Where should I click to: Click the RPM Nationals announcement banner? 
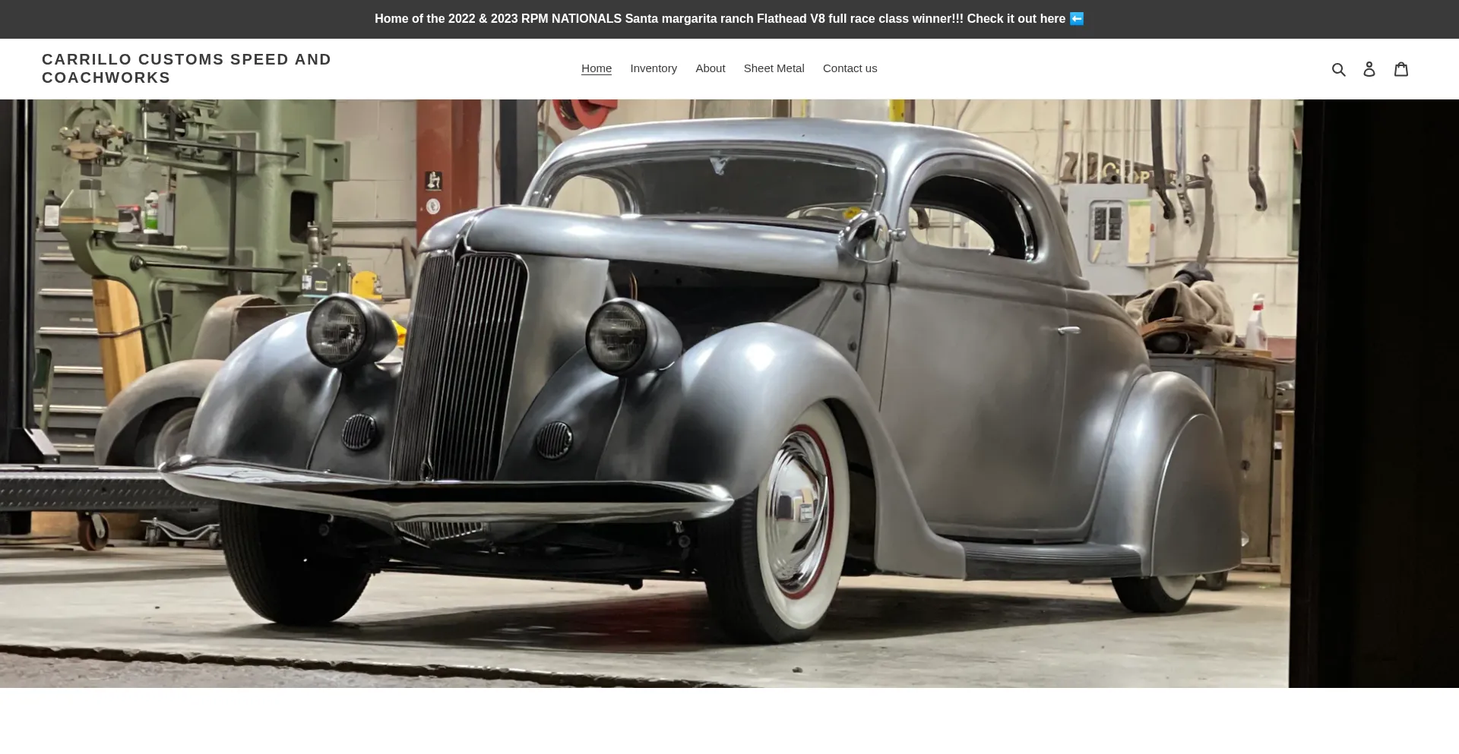729,19
